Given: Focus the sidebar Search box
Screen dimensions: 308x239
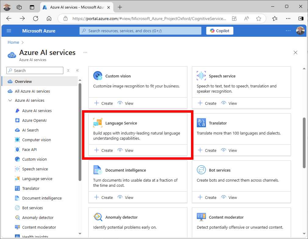Looking at the screenshot, I should point(35,70).
